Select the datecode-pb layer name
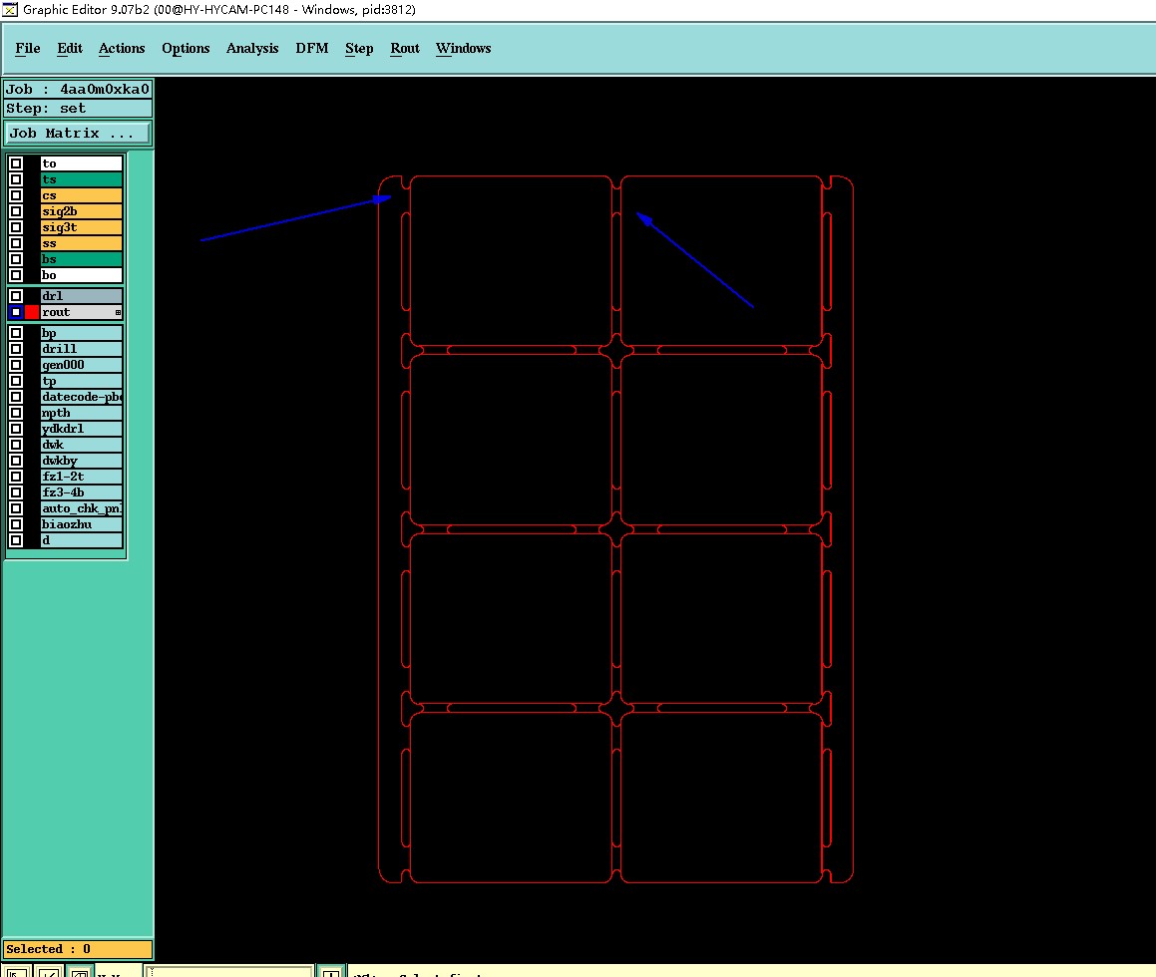The image size is (1156, 977). [81, 397]
